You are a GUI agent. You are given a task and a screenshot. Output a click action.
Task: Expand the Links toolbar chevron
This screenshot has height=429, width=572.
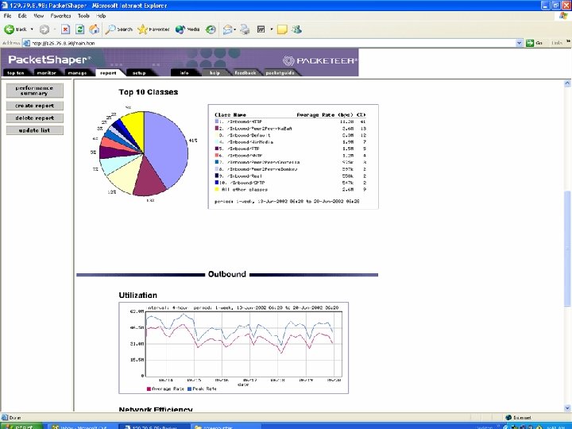(568, 41)
